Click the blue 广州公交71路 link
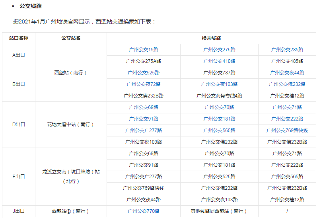Viewport: 319px width, 218px height. [x=287, y=107]
